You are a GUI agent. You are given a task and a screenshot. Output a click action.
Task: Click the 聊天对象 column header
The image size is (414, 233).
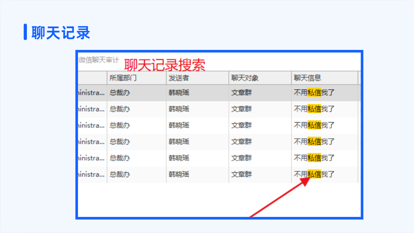[x=245, y=78]
